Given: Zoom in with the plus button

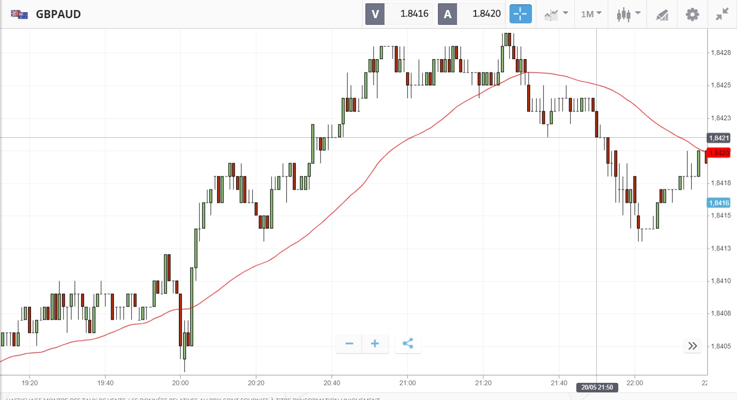Looking at the screenshot, I should click(375, 343).
